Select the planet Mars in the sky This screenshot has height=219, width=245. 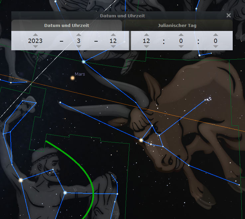[x=72, y=78]
